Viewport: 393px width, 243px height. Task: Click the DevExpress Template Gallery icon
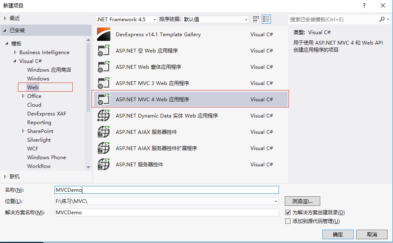tap(104, 34)
